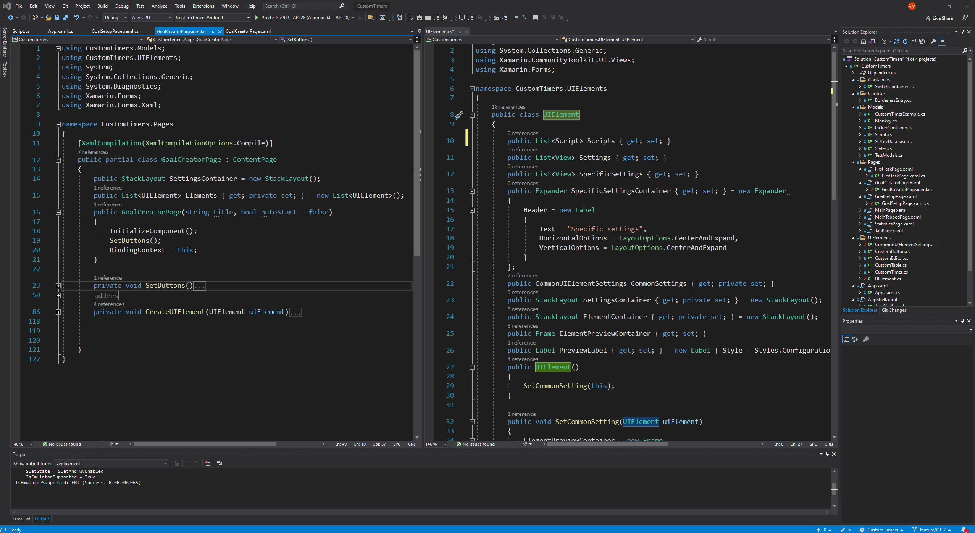This screenshot has width=975, height=533.
Task: Open Show output from Deployment dropdown
Action: click(x=111, y=463)
